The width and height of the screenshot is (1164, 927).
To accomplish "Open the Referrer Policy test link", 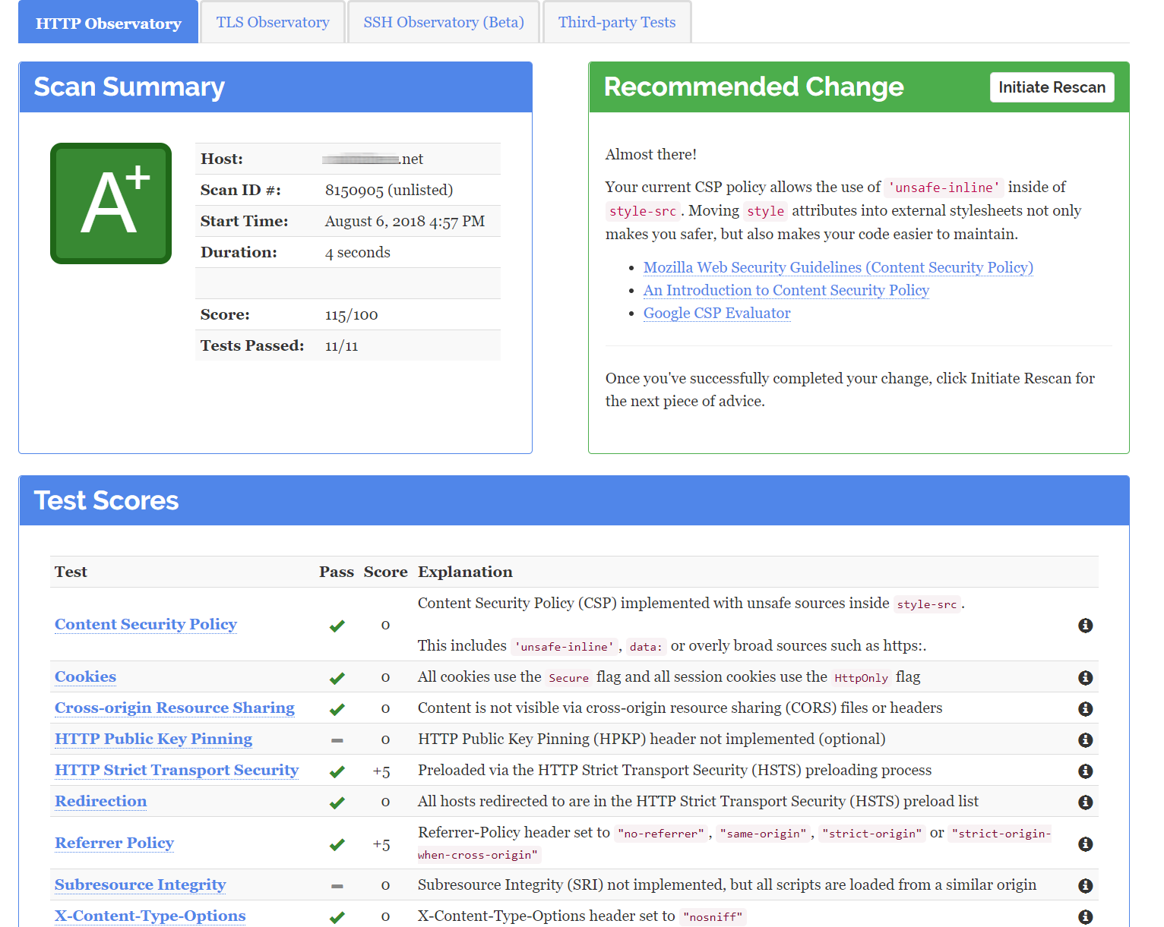I will coord(115,843).
